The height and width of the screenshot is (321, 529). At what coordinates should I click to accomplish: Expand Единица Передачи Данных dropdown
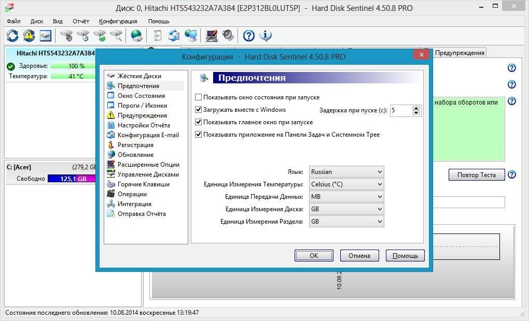(x=346, y=197)
